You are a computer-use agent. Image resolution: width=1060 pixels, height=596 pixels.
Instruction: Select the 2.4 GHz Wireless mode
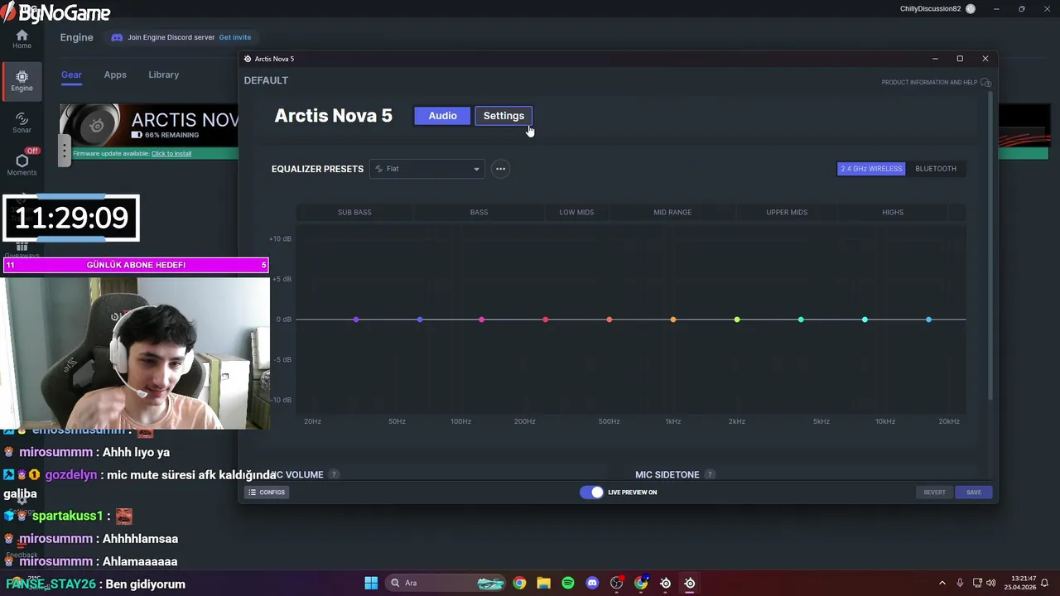tap(871, 169)
